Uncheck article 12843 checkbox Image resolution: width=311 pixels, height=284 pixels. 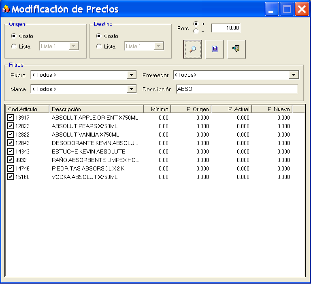click(11, 143)
